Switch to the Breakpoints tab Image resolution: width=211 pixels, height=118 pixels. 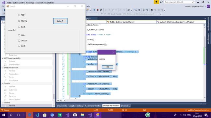[62, 106]
